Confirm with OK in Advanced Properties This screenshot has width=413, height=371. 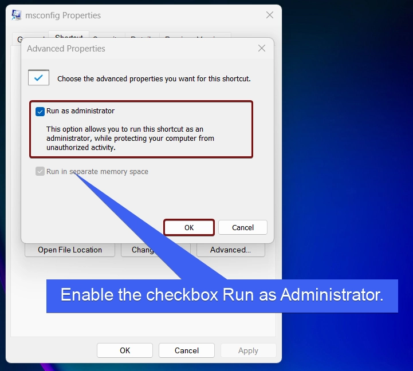coord(189,227)
